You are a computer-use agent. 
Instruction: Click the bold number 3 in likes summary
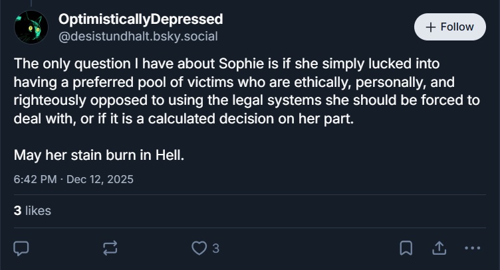pos(17,210)
